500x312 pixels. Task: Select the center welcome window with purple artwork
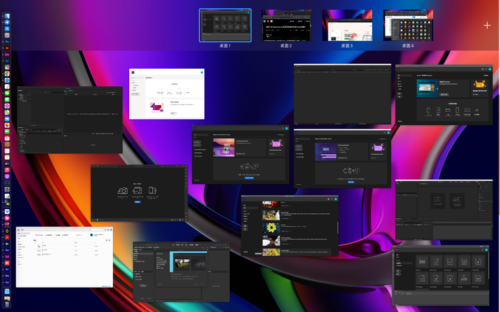coord(241,155)
